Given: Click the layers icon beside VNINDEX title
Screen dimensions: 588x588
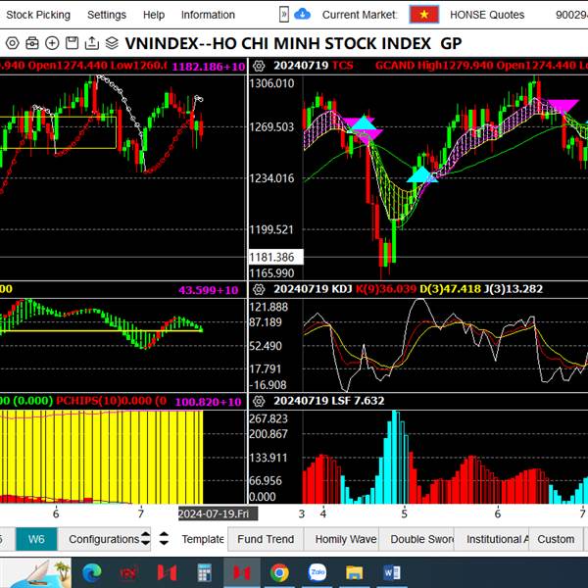Looking at the screenshot, I should click(112, 43).
